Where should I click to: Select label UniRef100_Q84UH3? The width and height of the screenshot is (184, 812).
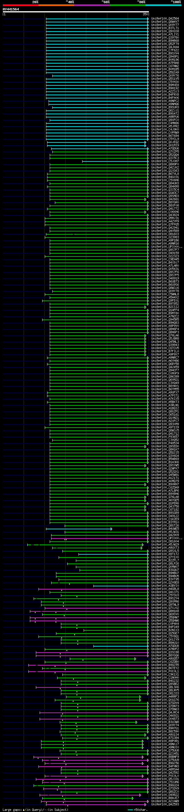coord(165,183)
